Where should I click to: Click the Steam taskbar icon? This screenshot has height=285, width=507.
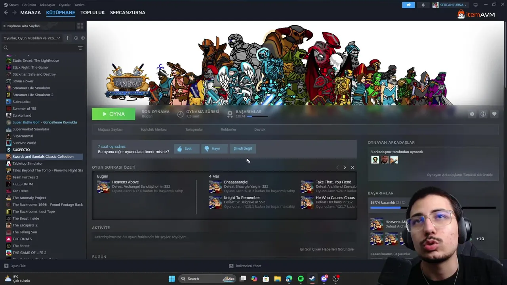click(x=312, y=279)
